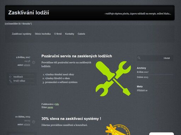The height and width of the screenshot is (135, 181).
Task: Click the permalink chain icon
Action: (11, 81)
